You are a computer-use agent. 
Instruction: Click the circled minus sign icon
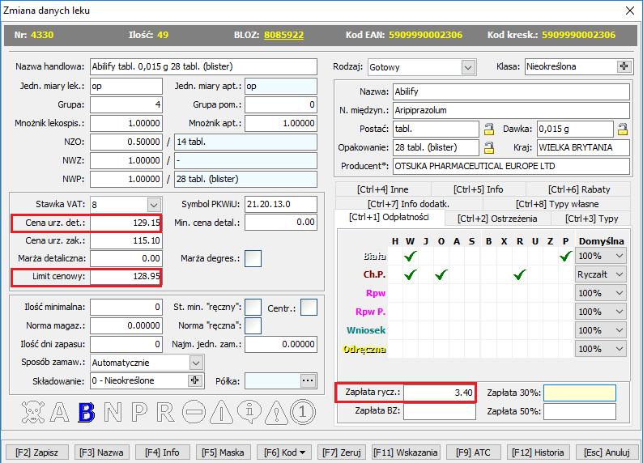pyautogui.click(x=194, y=412)
